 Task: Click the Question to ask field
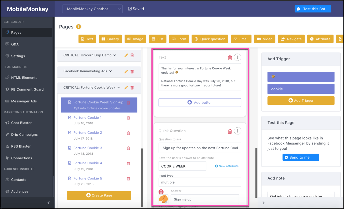pos(200,148)
